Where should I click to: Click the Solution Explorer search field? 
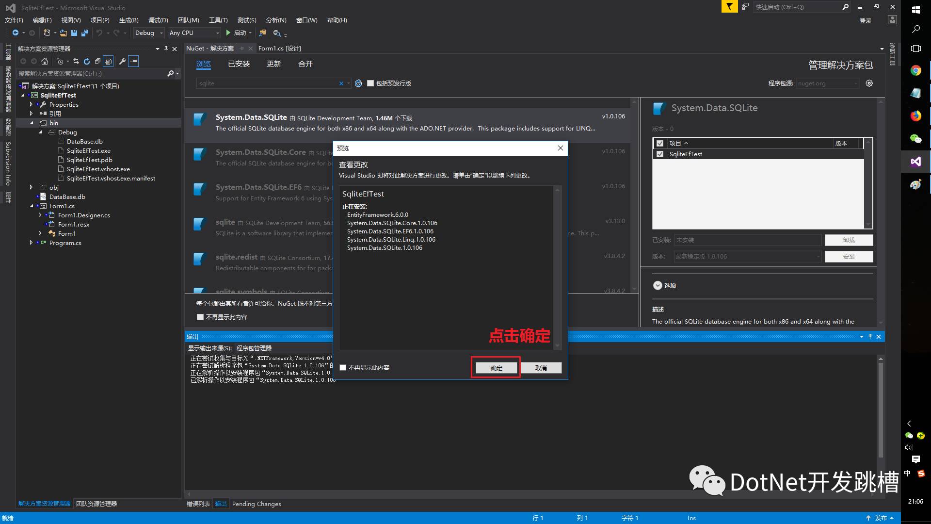point(92,74)
